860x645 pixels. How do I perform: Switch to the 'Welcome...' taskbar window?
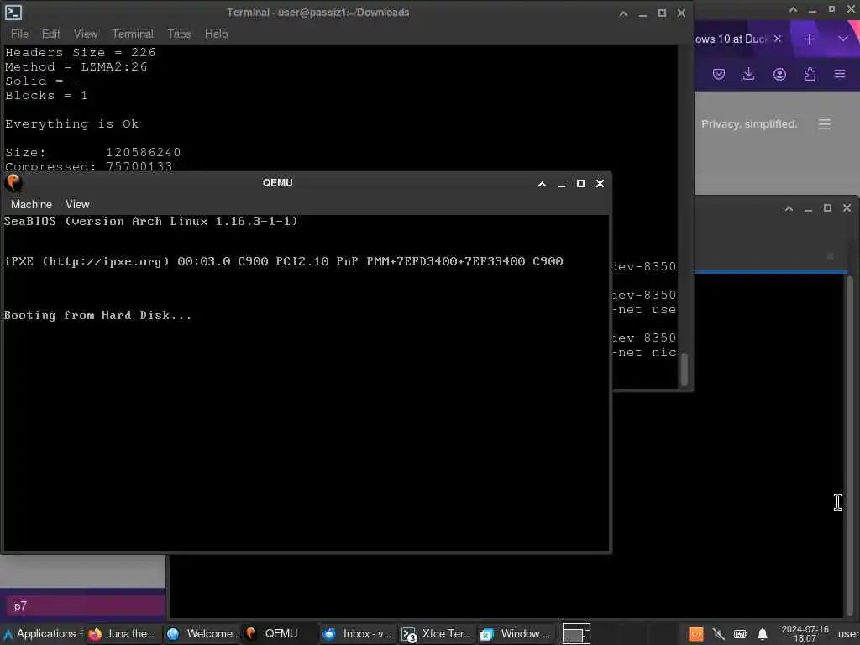[x=203, y=634]
